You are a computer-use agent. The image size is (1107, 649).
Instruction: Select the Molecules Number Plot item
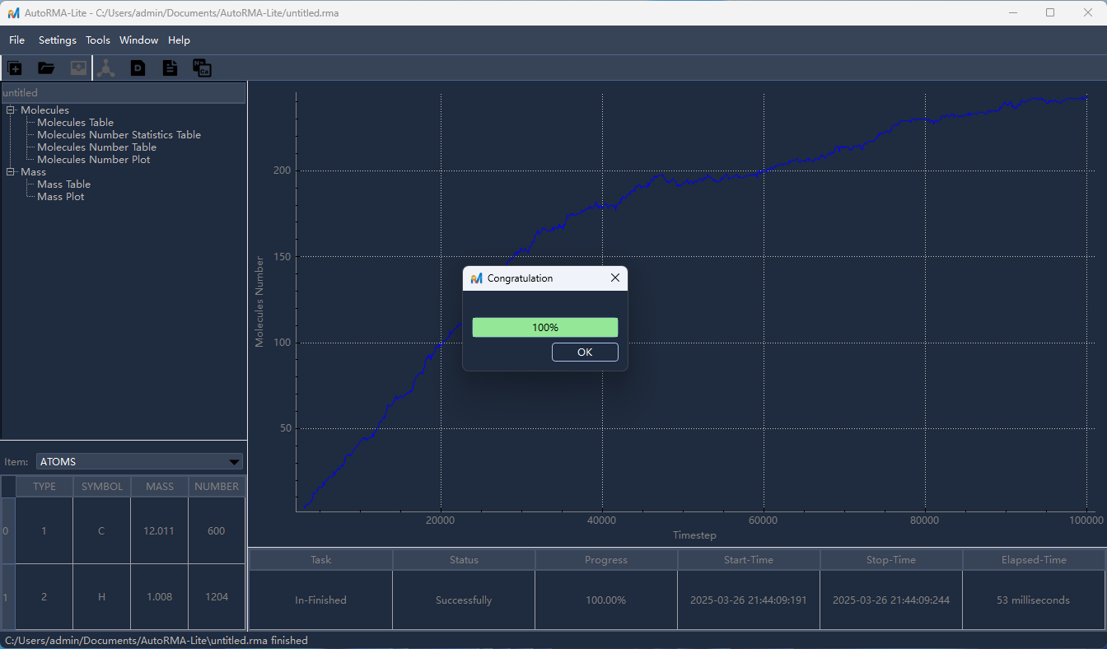(94, 160)
